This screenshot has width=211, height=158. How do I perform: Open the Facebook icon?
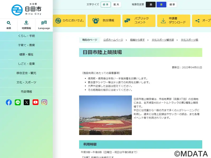pyautogui.click(x=9, y=102)
